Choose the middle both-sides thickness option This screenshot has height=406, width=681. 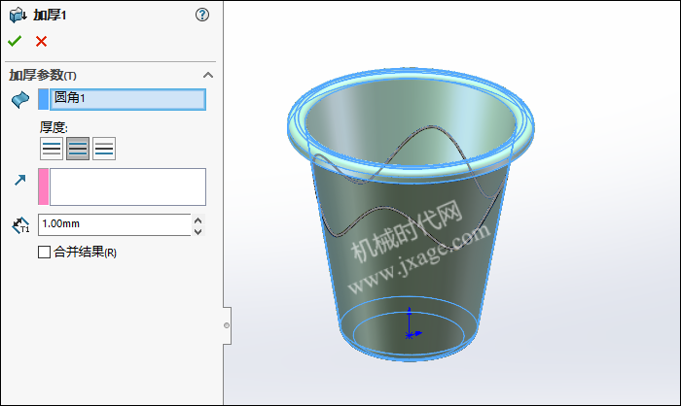click(x=78, y=149)
